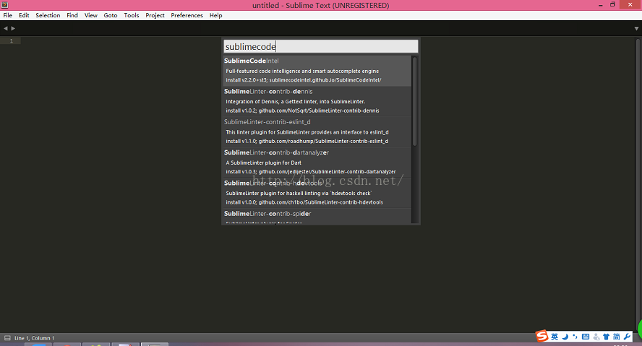Open the Sogou wrench settings icon
Image resolution: width=642 pixels, height=346 pixels.
(x=627, y=337)
